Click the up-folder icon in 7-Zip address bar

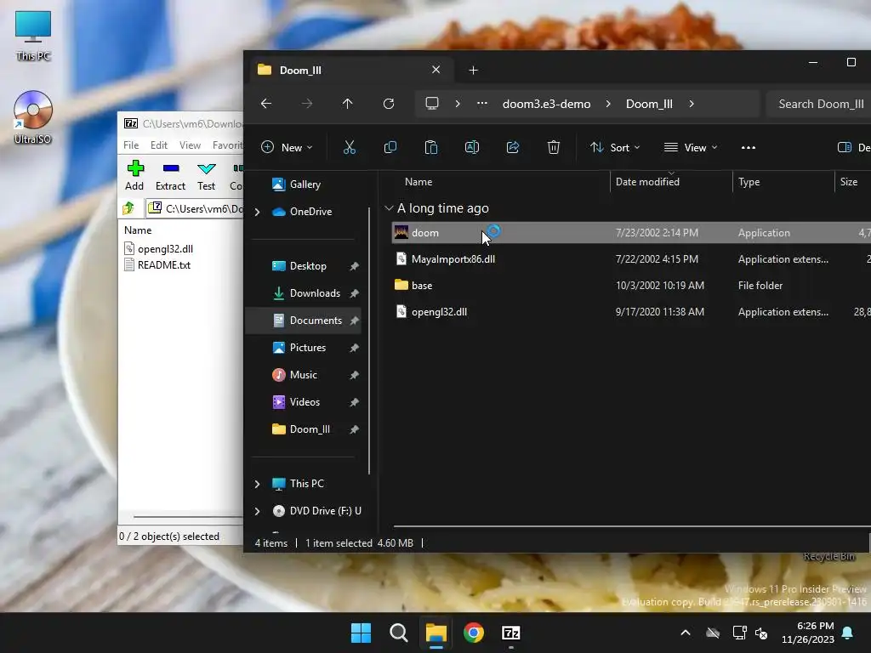pos(129,208)
